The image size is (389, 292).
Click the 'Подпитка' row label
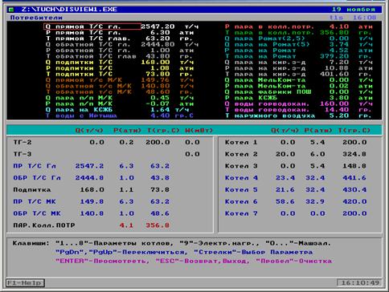coord(32,190)
